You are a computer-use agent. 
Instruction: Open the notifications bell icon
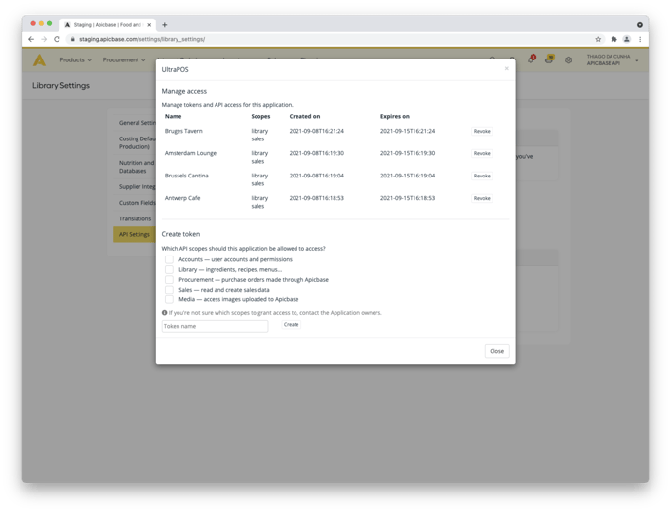tap(532, 59)
